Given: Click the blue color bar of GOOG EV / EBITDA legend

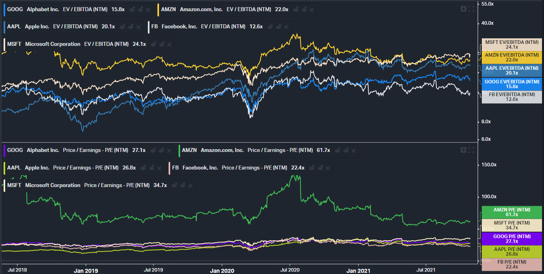Looking at the screenshot, I should 4,10.
